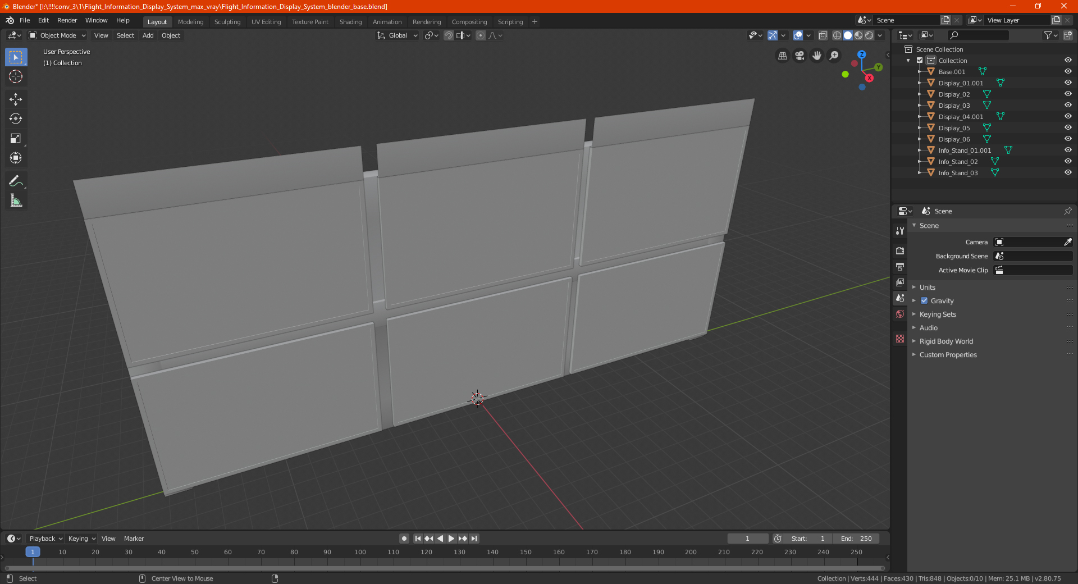Jump to timeline end frame
This screenshot has width=1078, height=584.
pos(474,539)
